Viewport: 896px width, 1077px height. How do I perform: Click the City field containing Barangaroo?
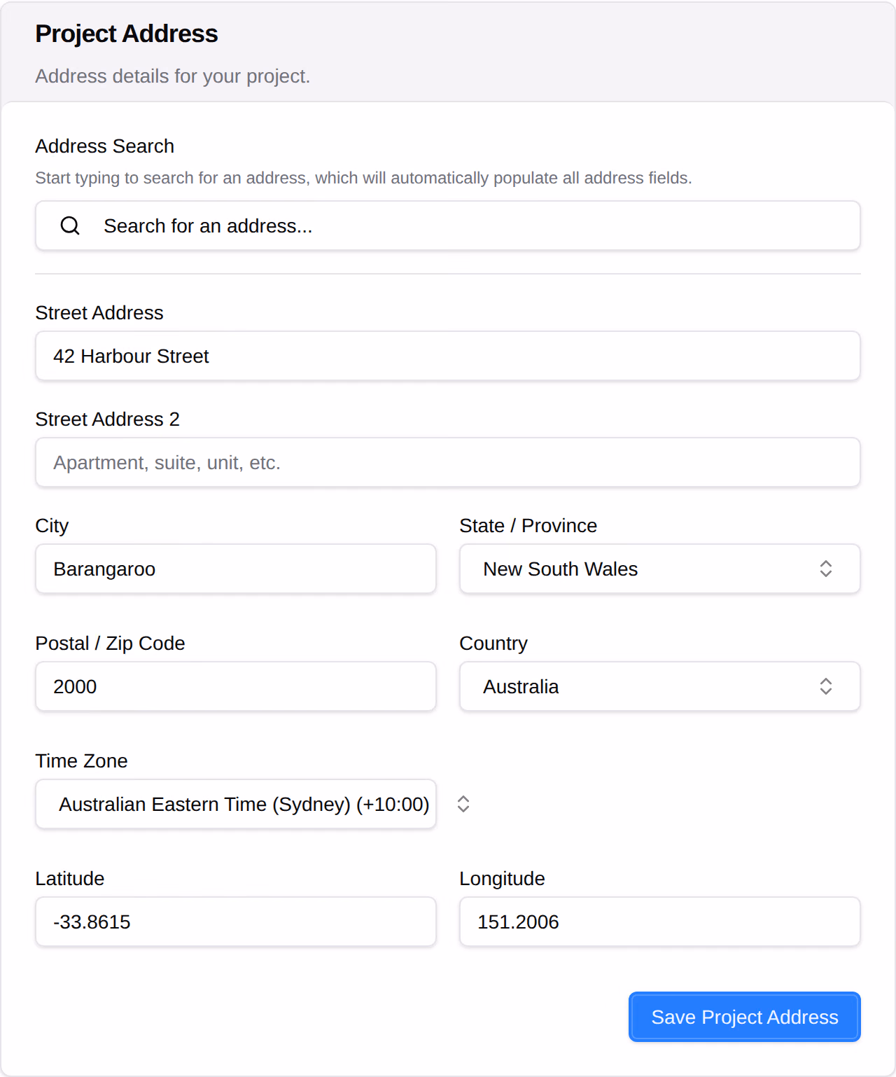pos(236,569)
